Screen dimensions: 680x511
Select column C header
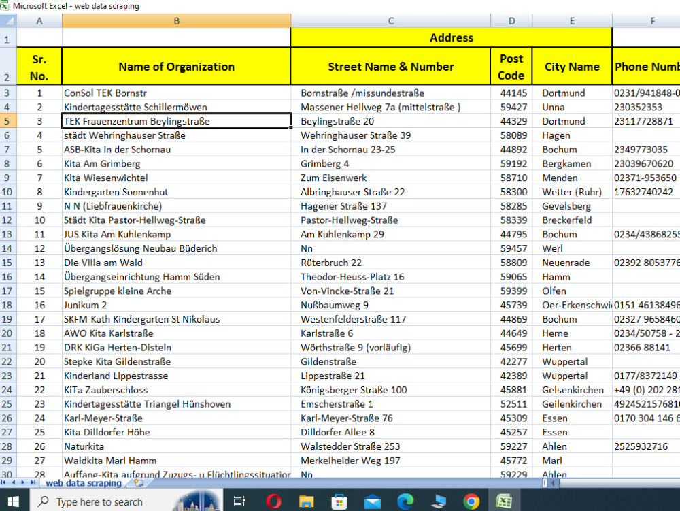(x=390, y=21)
